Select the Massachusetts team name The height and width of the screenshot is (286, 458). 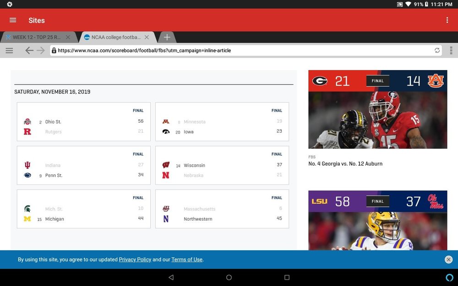coord(200,209)
